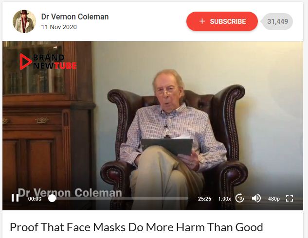The image size is (308, 238).
Task: Click the Dr Vernon Coleman channel name
Action: (x=75, y=17)
